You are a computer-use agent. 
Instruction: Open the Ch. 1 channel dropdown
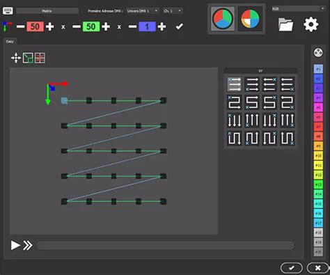pos(173,11)
